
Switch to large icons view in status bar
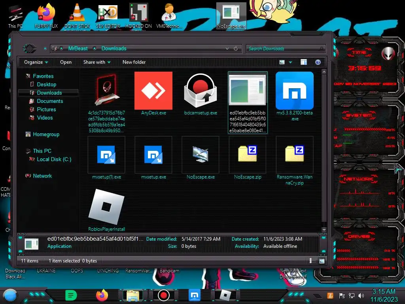click(x=322, y=261)
